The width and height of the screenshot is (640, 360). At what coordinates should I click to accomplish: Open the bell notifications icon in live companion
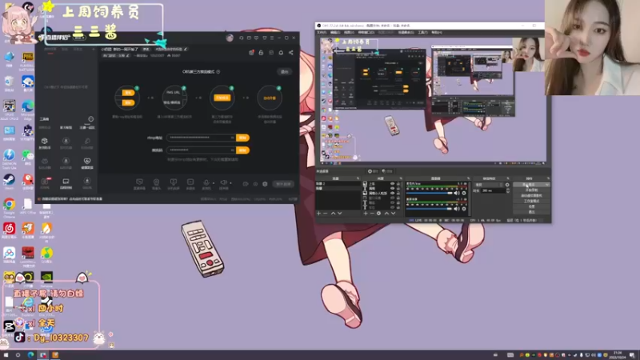pyautogui.click(x=281, y=53)
